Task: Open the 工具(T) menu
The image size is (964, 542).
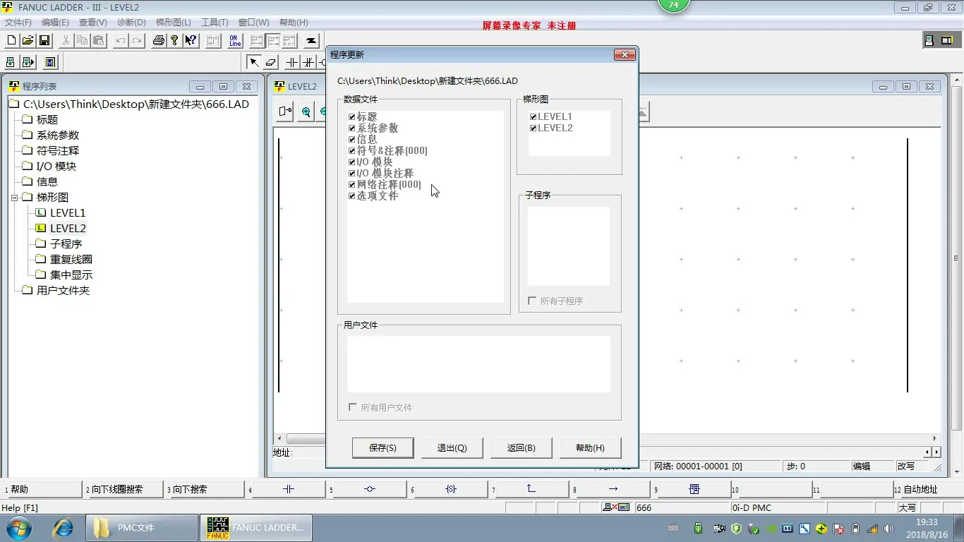Action: coord(215,23)
